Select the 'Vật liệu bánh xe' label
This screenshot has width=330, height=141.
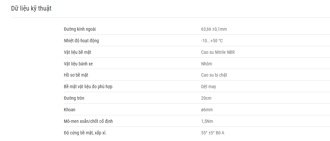(78, 64)
